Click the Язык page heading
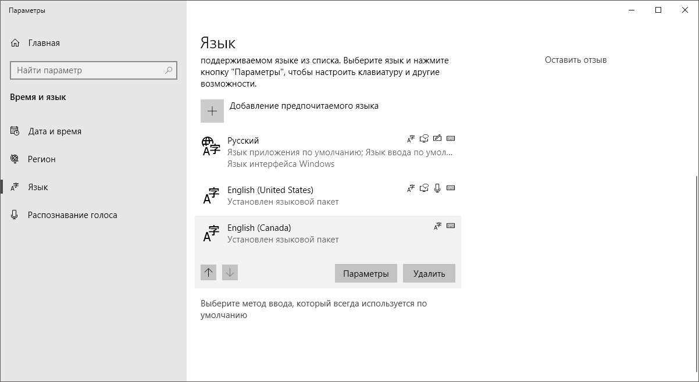 217,43
